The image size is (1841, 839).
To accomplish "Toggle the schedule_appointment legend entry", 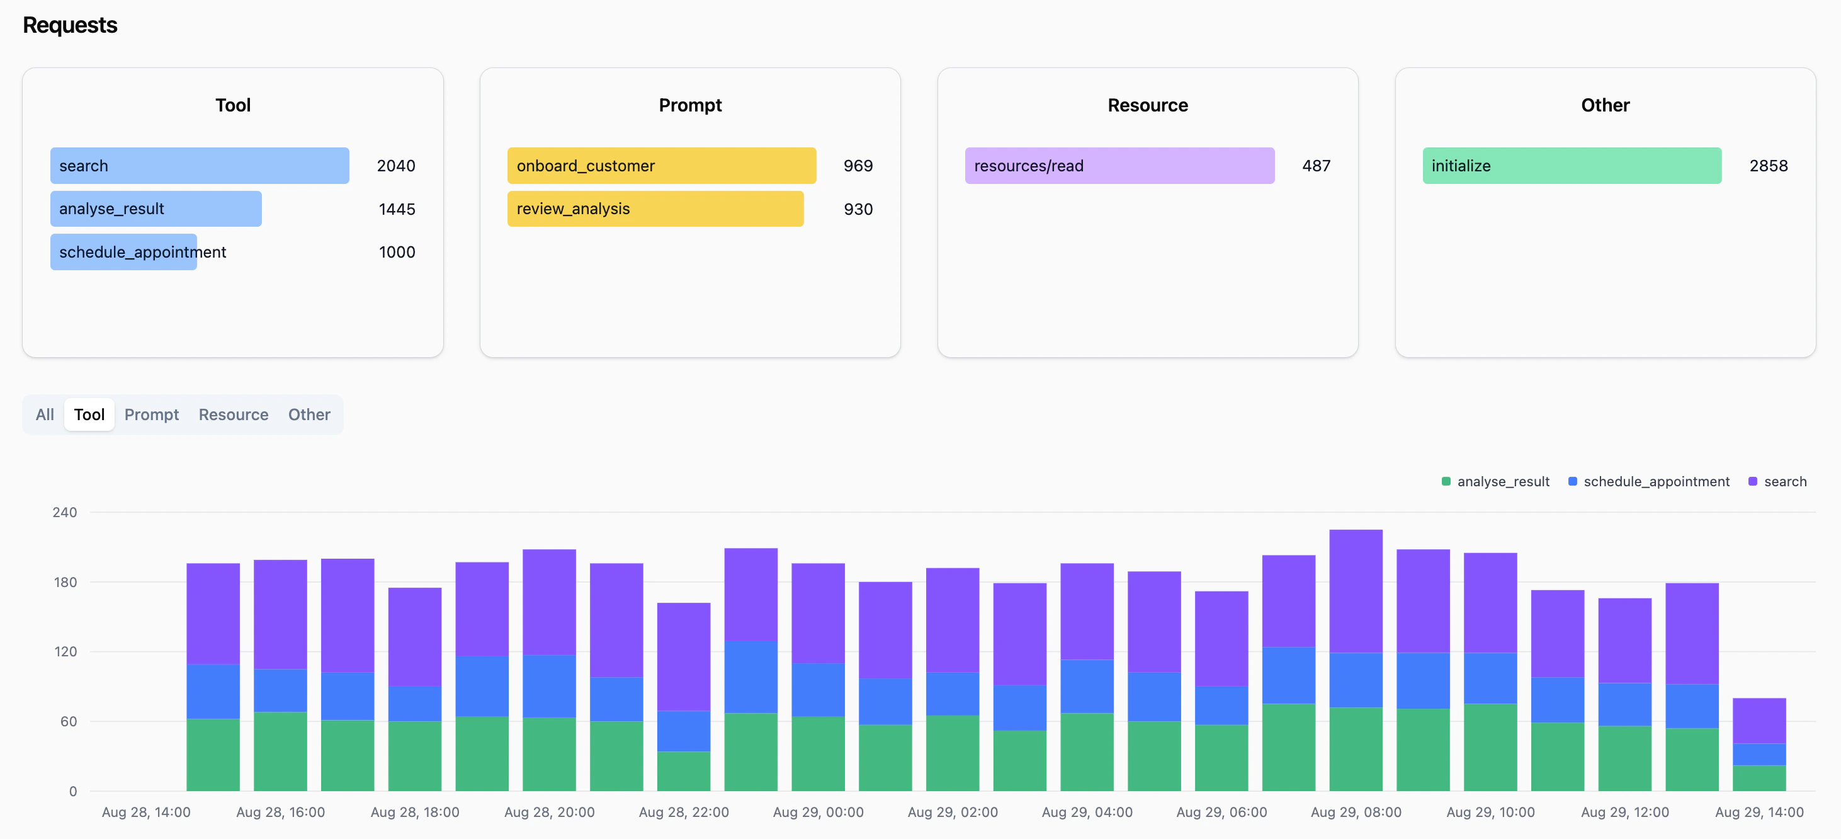I will coord(1657,481).
